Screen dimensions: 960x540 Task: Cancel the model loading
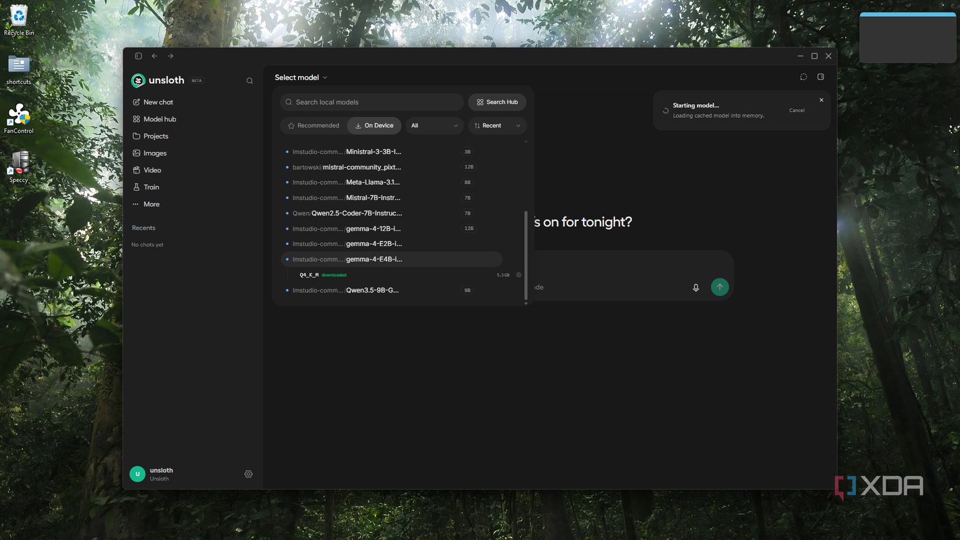(x=797, y=111)
